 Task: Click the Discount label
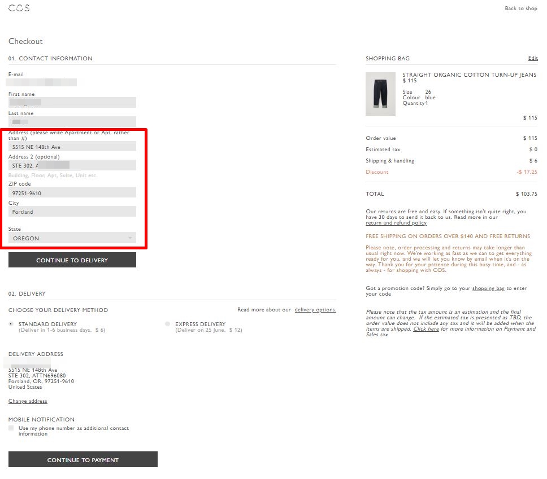point(377,172)
